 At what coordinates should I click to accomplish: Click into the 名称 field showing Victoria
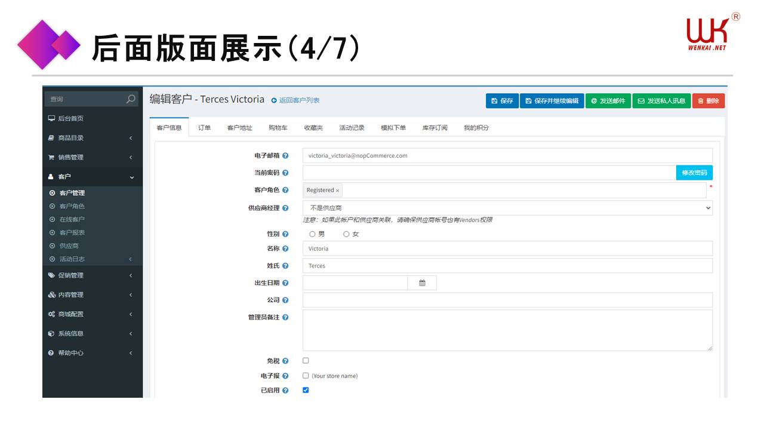point(507,248)
